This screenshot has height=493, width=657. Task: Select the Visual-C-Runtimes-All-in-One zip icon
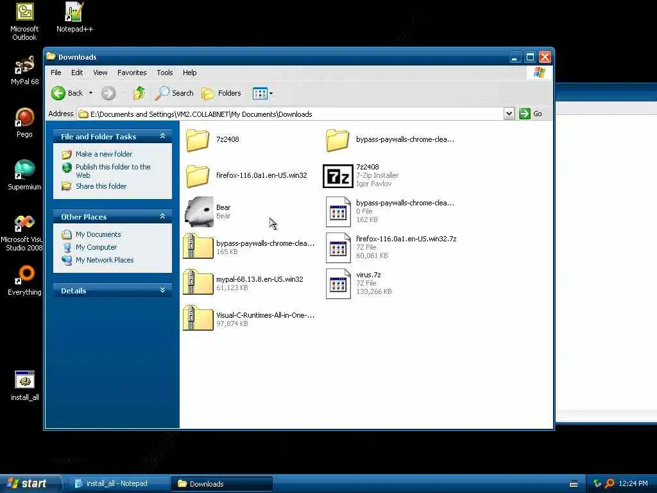(198, 319)
